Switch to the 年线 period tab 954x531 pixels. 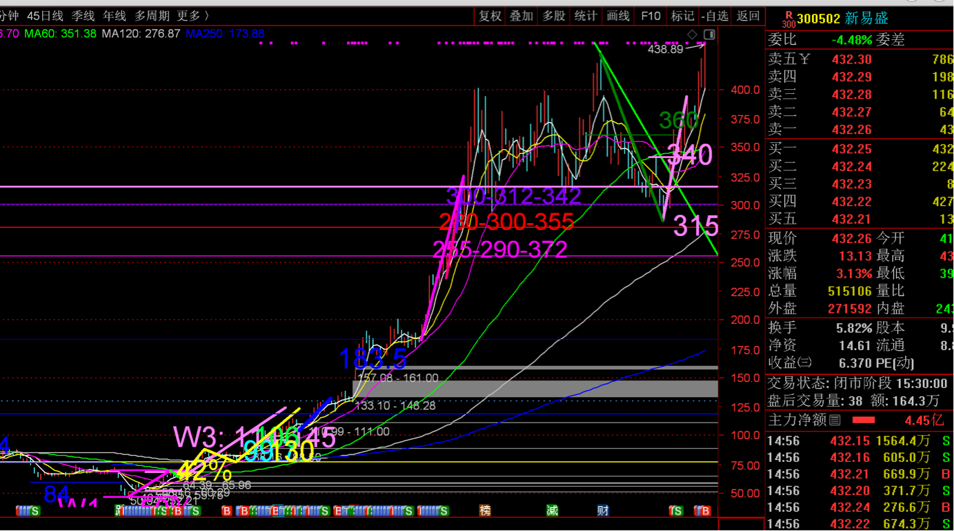(115, 15)
